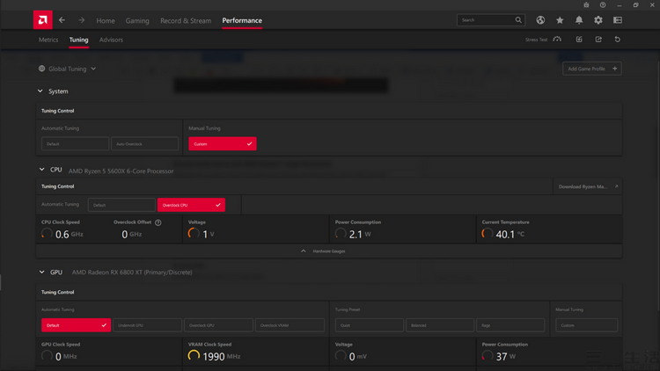Click the search magnifier icon
Screen dimensions: 660x371
click(x=518, y=19)
